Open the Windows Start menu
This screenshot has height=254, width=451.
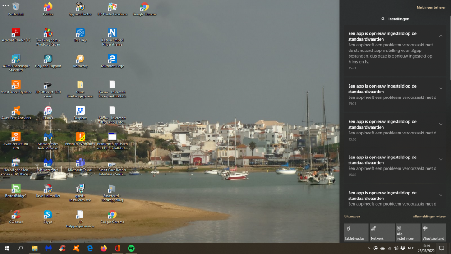point(7,248)
